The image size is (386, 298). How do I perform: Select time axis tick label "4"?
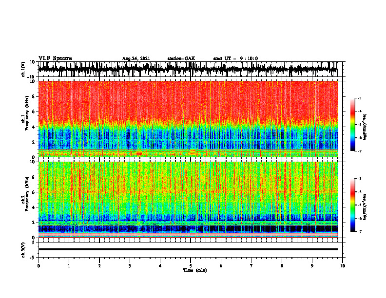coord(160,266)
